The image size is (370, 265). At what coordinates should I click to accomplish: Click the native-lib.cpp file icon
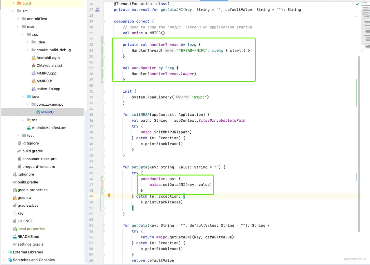click(x=33, y=89)
